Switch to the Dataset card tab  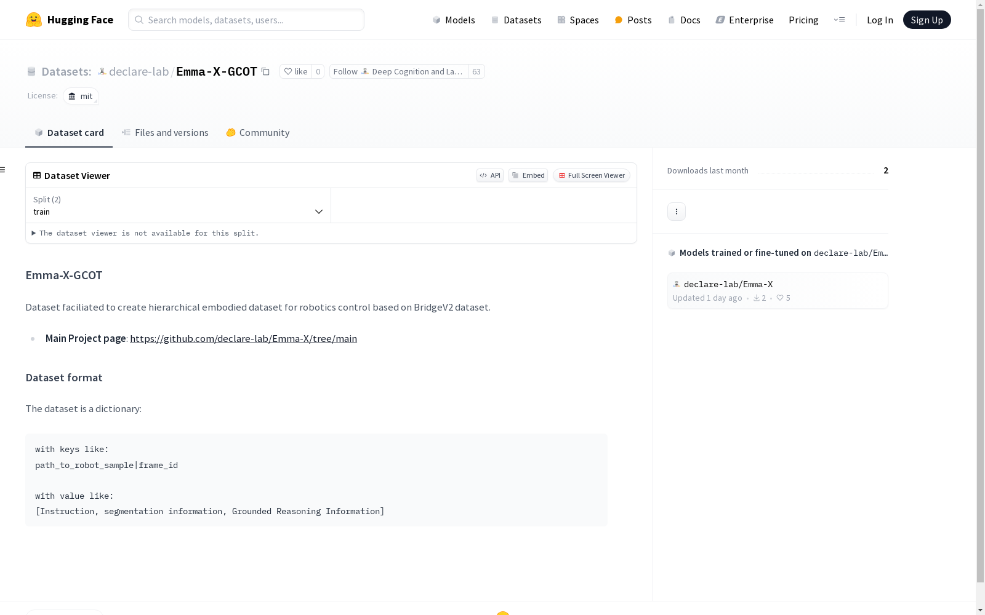(69, 132)
